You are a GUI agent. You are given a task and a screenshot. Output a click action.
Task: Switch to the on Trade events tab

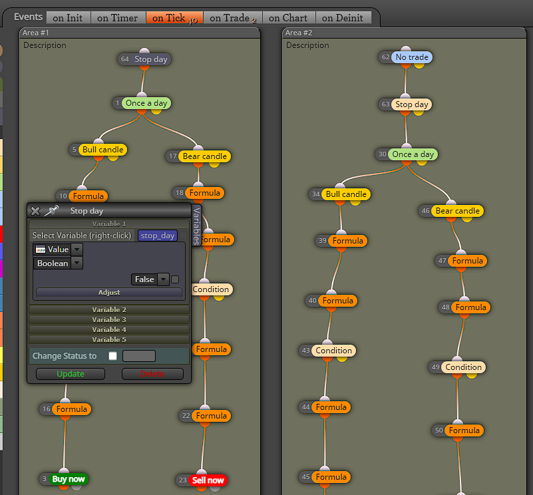[233, 18]
